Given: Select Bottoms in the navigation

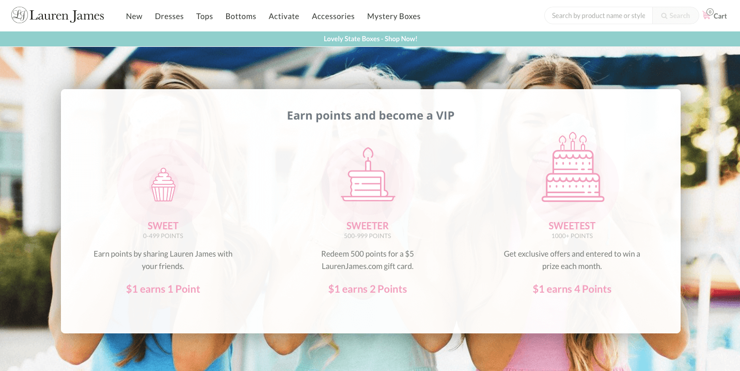Looking at the screenshot, I should point(241,16).
